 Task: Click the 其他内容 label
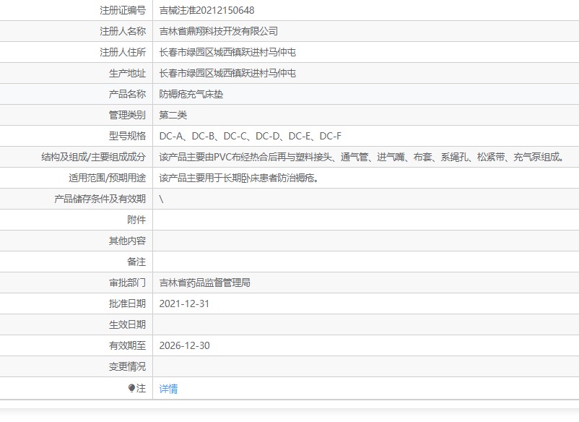coord(127,241)
